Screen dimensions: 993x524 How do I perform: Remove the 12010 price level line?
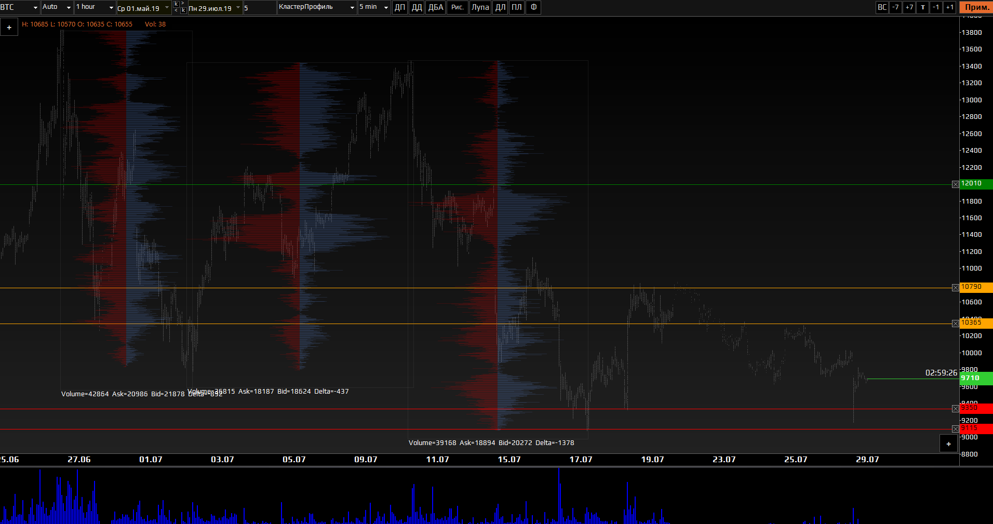(955, 184)
